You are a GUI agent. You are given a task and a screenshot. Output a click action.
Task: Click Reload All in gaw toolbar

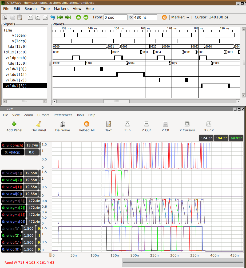[87, 126]
